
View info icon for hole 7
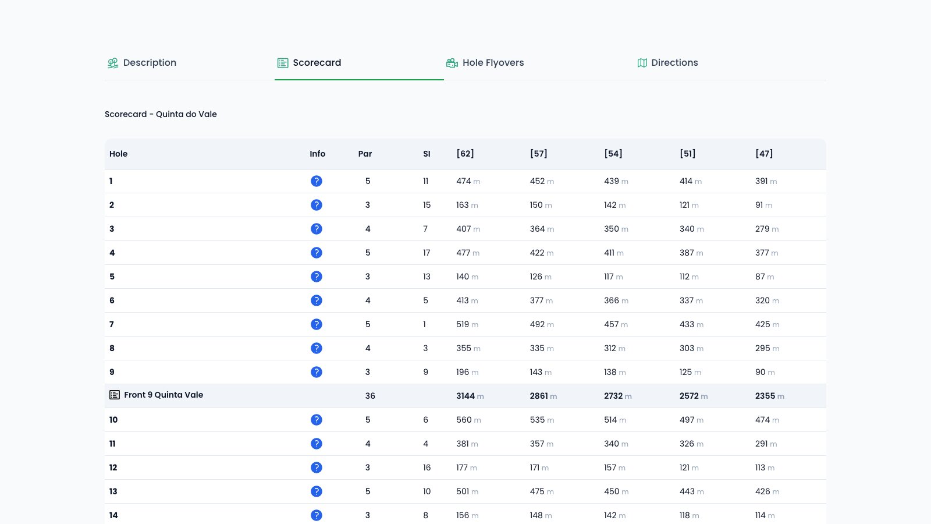[x=317, y=324]
